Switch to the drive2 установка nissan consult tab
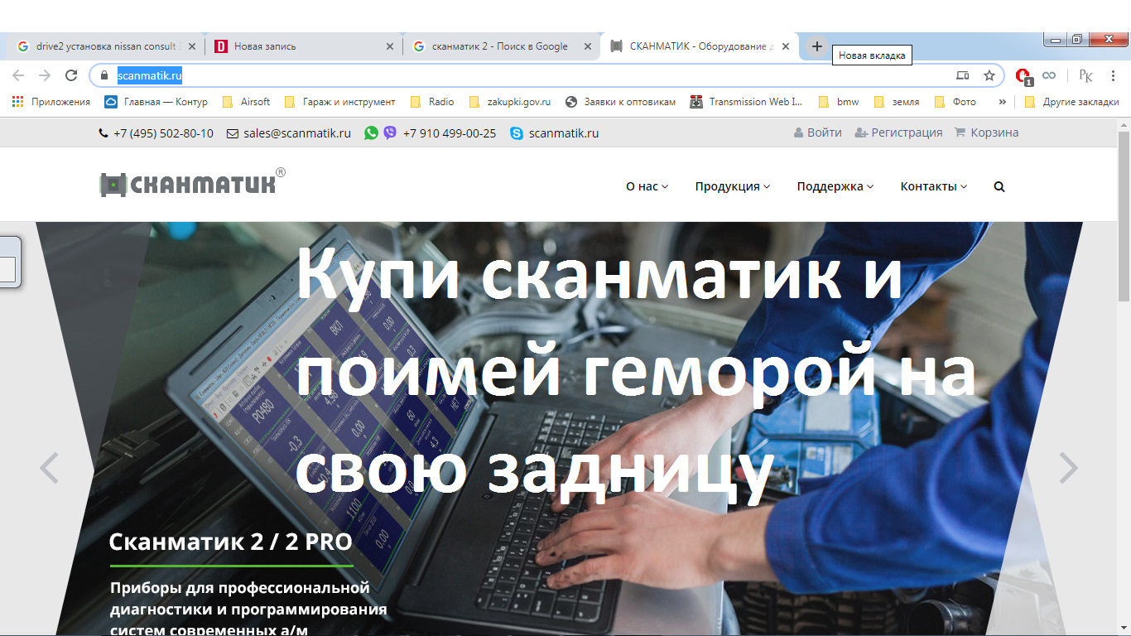This screenshot has width=1131, height=636. pyautogui.click(x=106, y=46)
